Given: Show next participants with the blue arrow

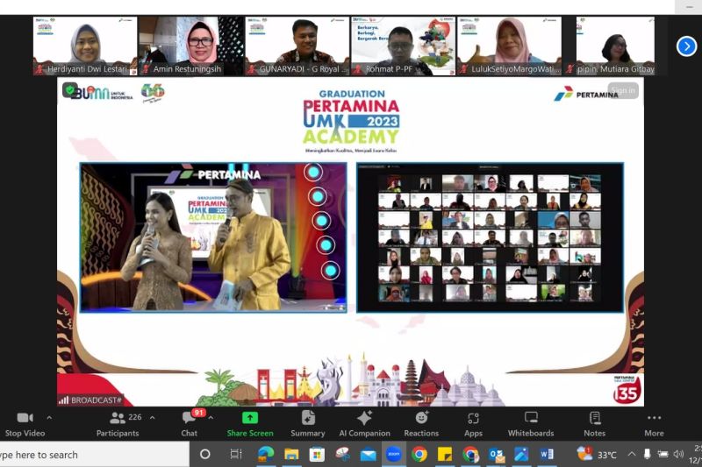Looking at the screenshot, I should [686, 46].
